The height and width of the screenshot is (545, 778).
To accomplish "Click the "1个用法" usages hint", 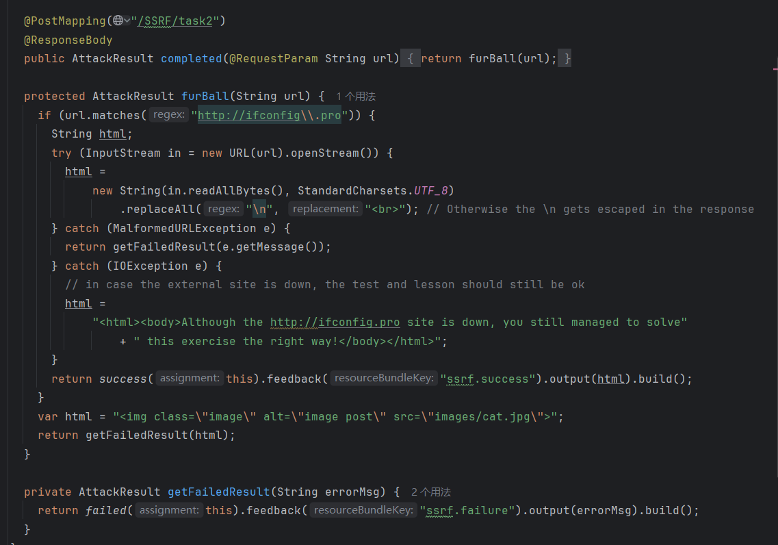I will click(x=355, y=97).
